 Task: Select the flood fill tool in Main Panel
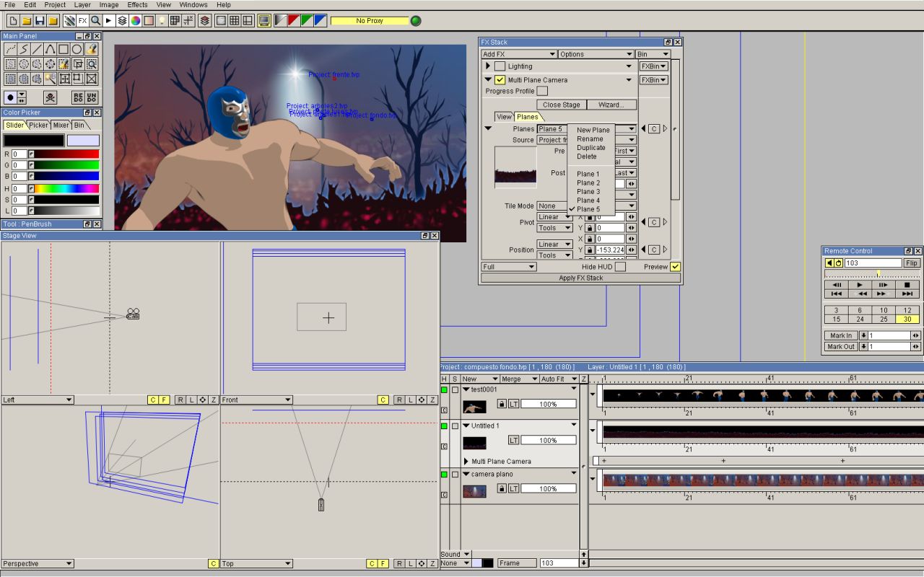[91, 49]
